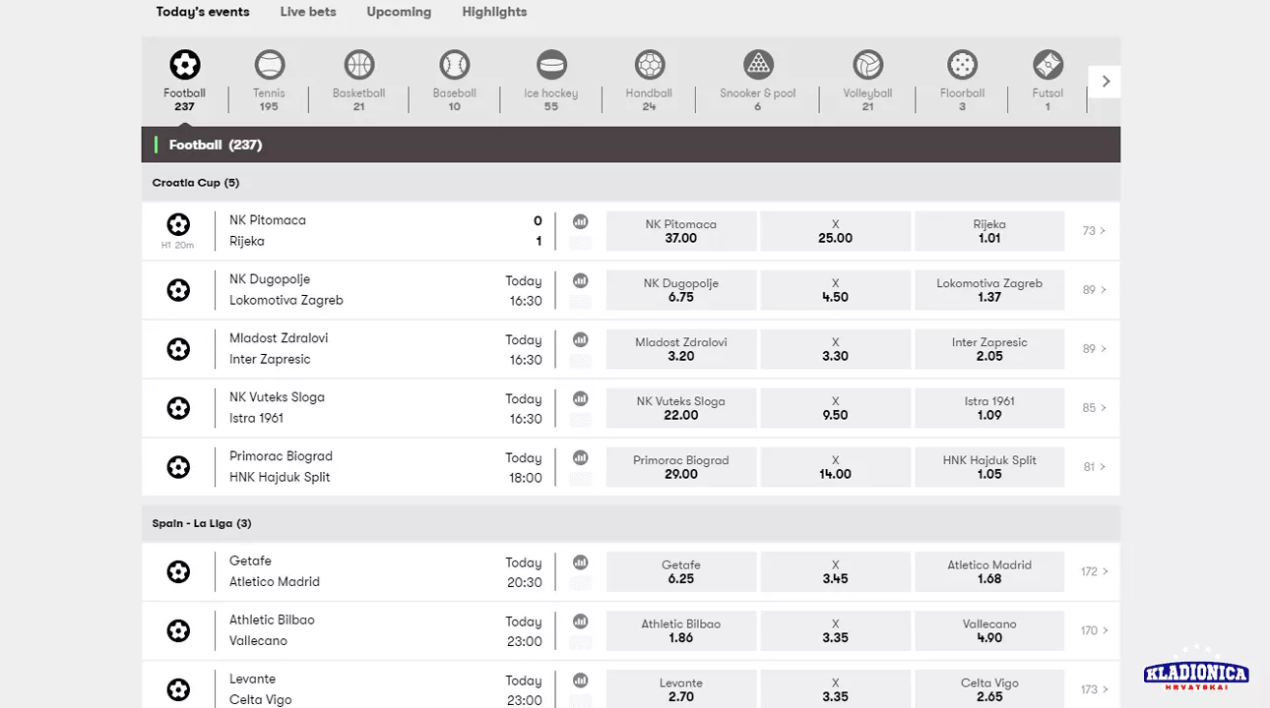The height and width of the screenshot is (708, 1270).
Task: Open the Floorball sport category
Action: pos(962,66)
